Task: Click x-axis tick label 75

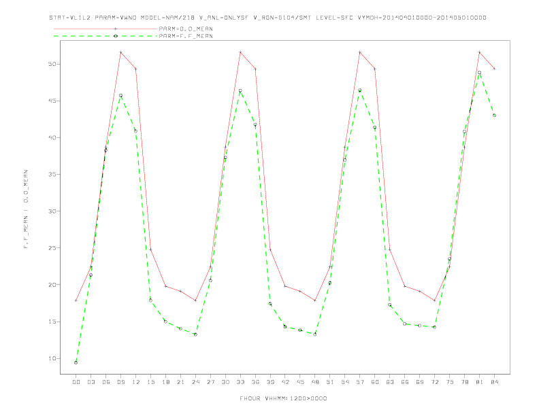Action: (450, 382)
